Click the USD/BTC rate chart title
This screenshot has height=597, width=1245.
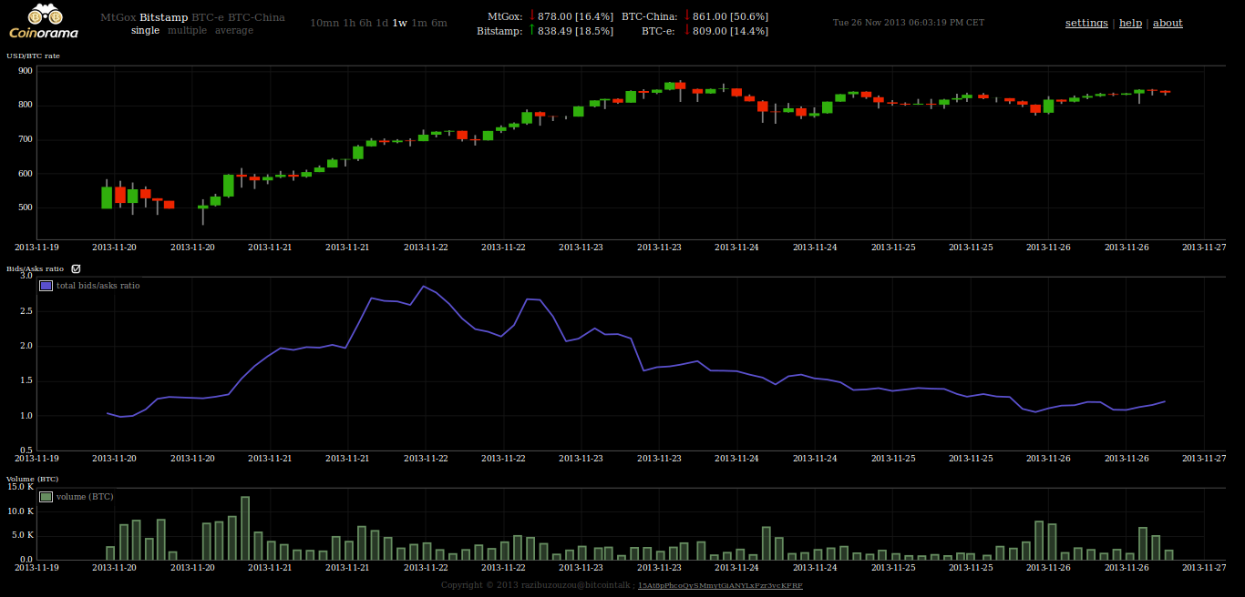tap(33, 56)
